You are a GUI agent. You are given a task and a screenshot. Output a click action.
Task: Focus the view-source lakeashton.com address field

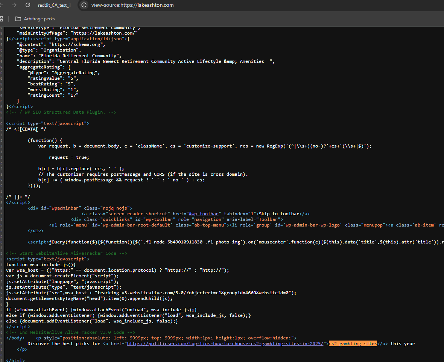132,5
